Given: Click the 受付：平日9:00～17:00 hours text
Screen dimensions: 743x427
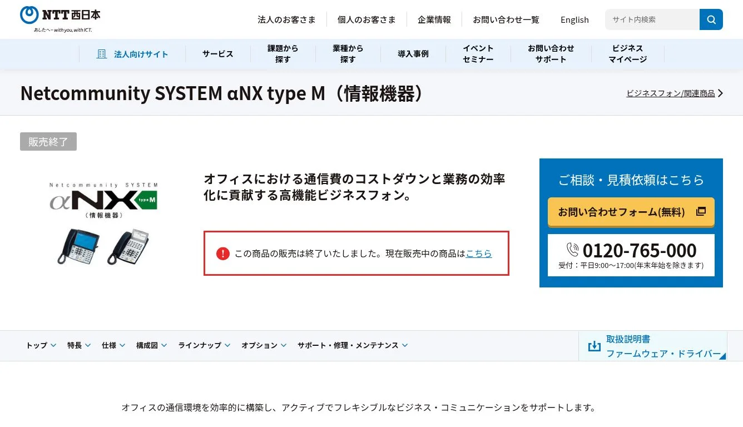Looking at the screenshot, I should [631, 265].
